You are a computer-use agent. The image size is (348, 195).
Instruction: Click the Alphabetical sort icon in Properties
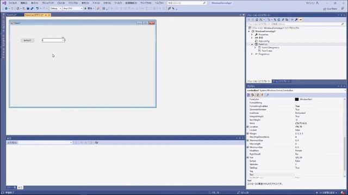click(253, 95)
